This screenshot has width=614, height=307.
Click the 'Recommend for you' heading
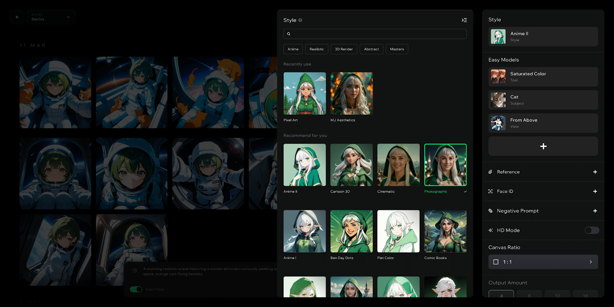pos(305,135)
